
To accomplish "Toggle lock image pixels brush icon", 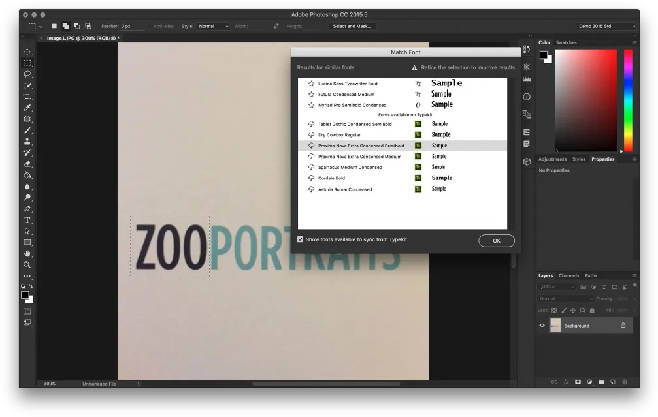I will [x=564, y=311].
